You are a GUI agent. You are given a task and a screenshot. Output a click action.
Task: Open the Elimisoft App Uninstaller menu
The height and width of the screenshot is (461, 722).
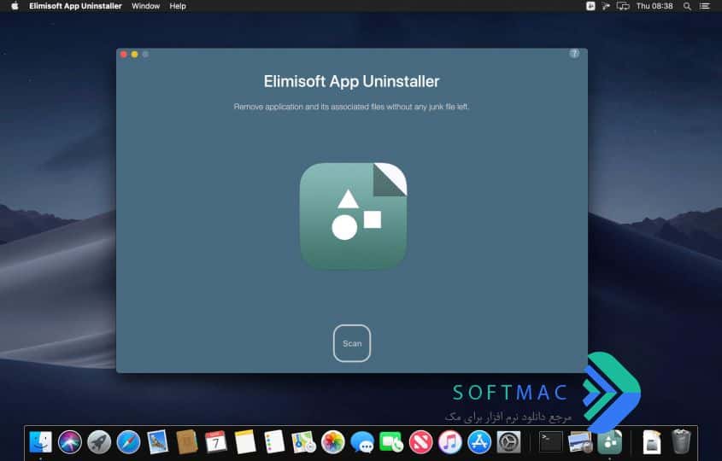[x=75, y=6]
